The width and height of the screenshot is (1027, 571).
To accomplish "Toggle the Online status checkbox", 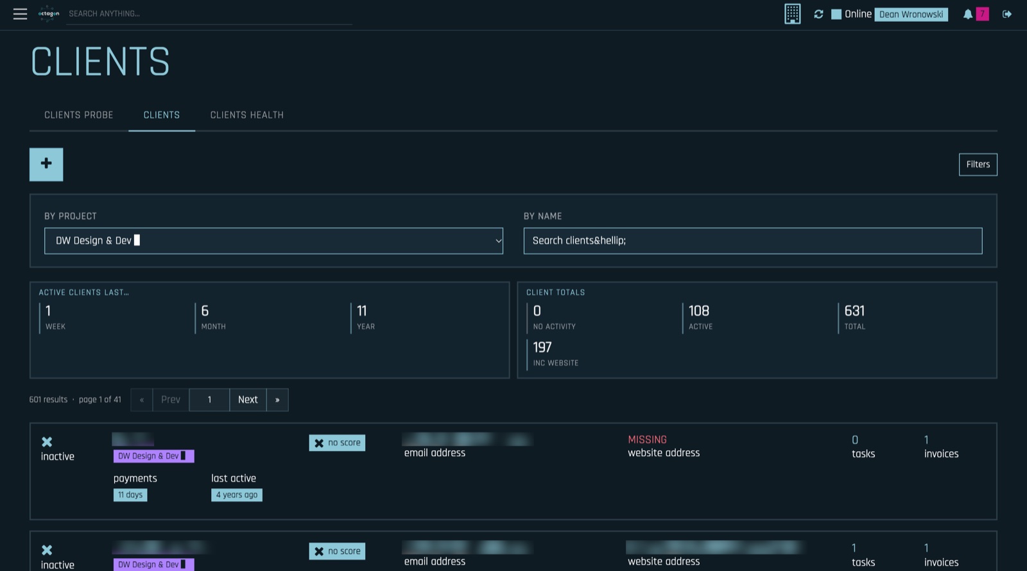I will [x=836, y=14].
